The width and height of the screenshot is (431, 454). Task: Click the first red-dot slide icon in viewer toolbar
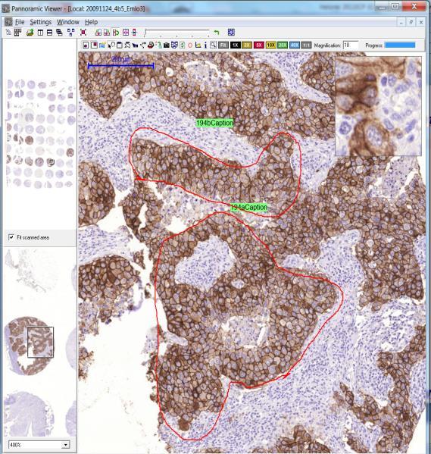86,45
